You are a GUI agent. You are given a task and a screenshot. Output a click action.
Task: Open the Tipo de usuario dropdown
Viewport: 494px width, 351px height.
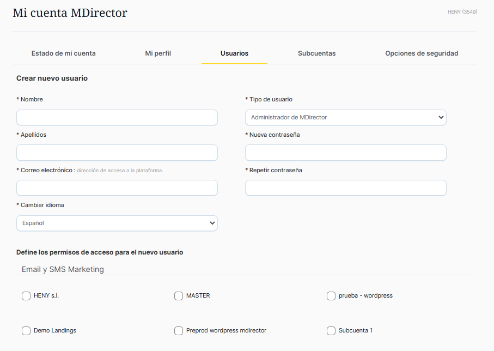point(345,118)
